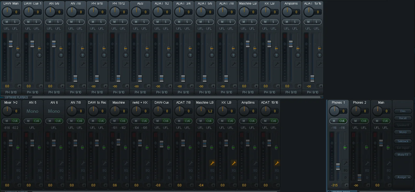Mute the Main control room output

click(x=377, y=121)
